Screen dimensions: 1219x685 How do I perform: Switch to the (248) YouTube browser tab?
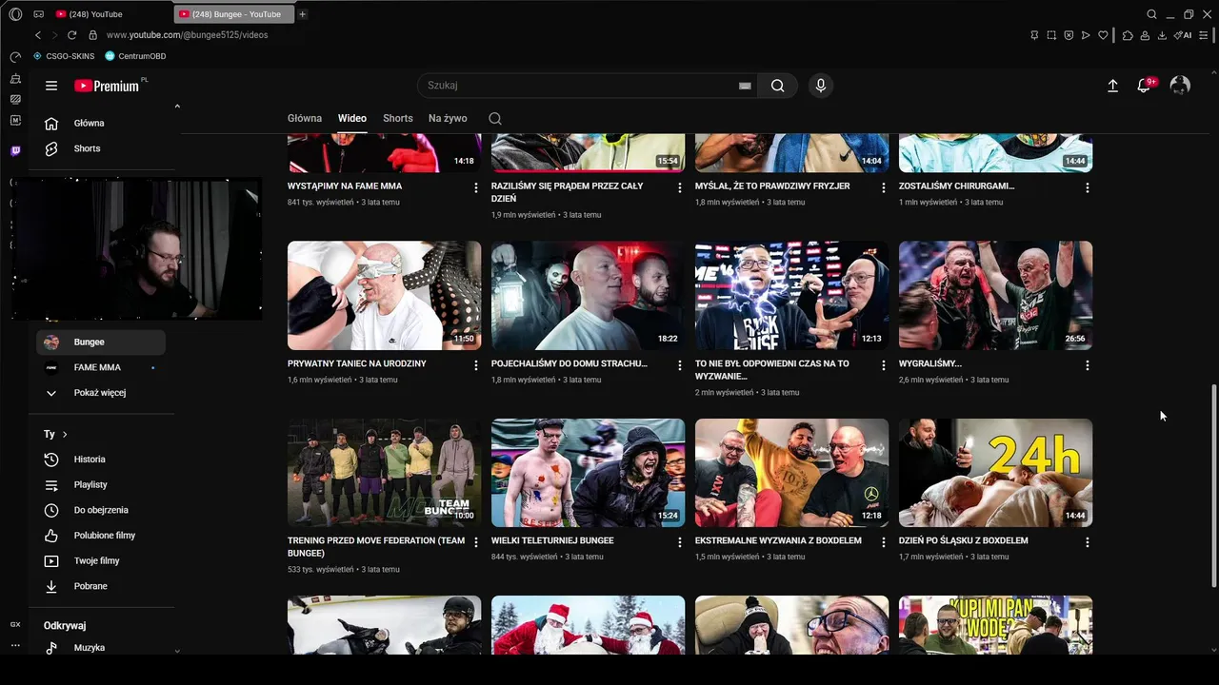(111, 14)
